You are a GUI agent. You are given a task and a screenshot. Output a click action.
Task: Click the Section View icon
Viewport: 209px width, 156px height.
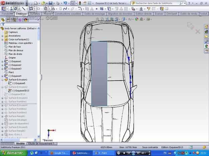(x=112, y=19)
